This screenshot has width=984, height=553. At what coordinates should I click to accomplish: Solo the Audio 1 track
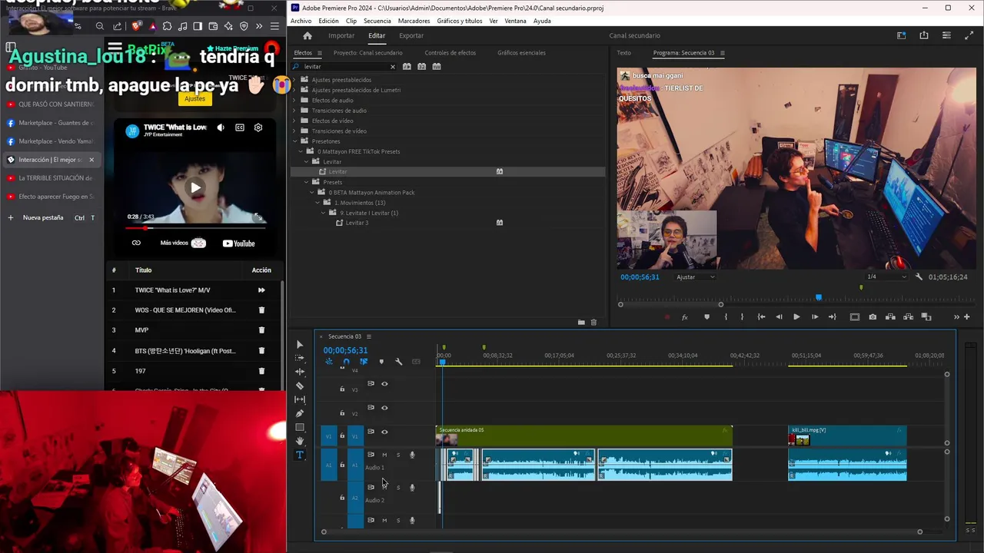click(x=397, y=455)
